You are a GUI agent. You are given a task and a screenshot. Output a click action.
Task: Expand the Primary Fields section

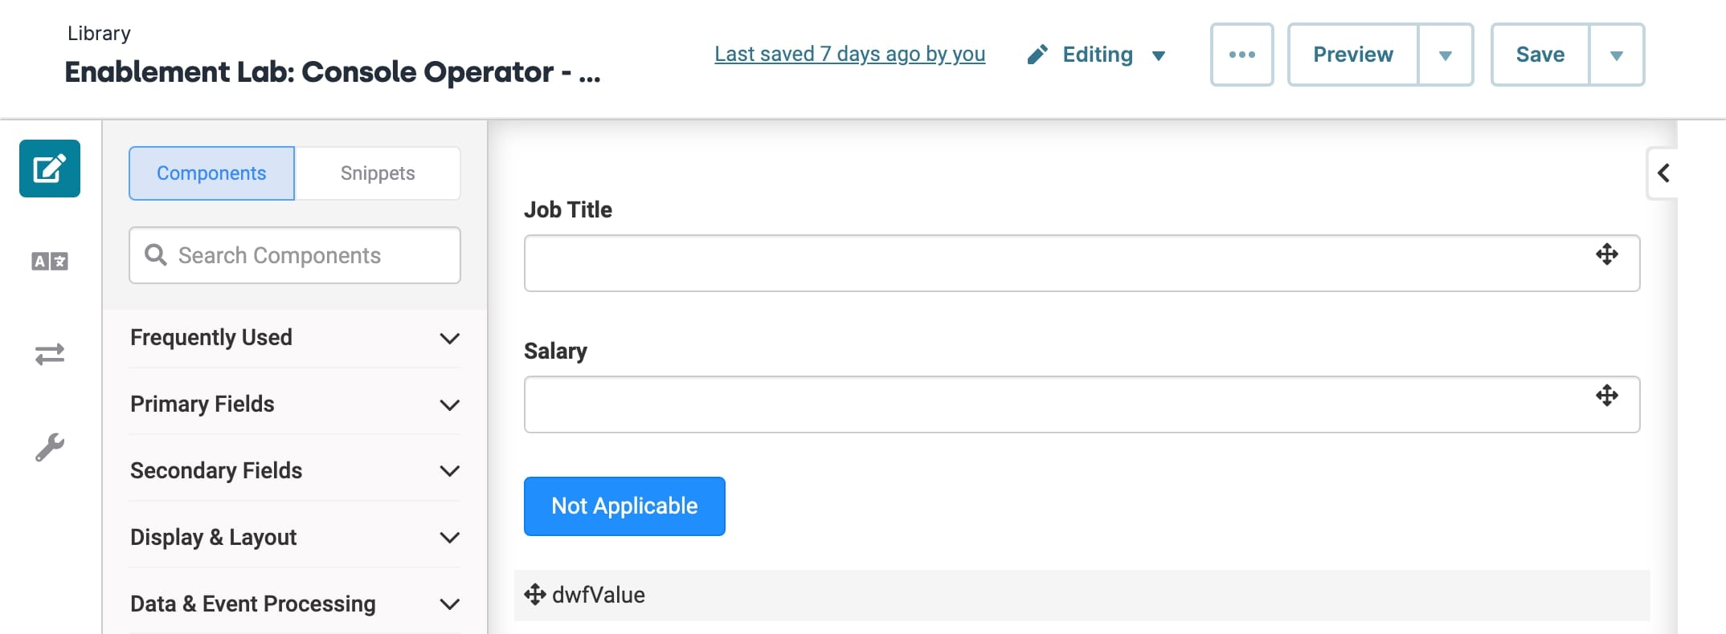click(295, 404)
